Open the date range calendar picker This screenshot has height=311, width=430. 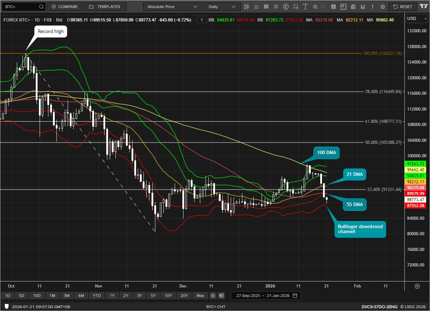pos(295,296)
